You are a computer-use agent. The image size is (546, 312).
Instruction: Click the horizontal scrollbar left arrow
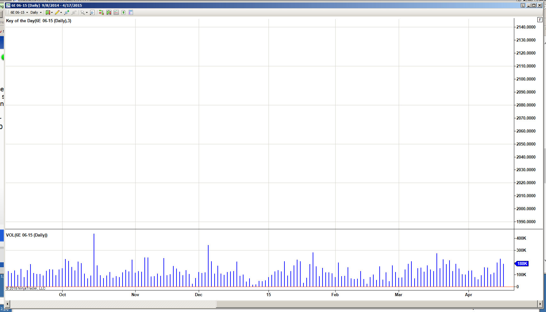[x=8, y=304]
